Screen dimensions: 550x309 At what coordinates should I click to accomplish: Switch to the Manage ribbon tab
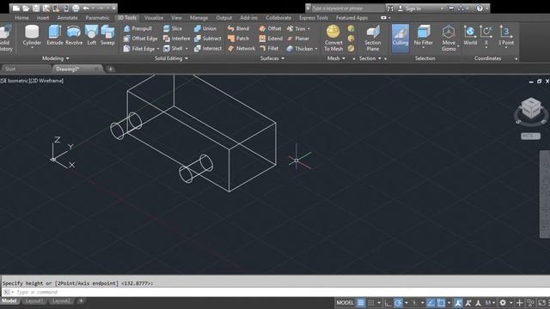[199, 18]
